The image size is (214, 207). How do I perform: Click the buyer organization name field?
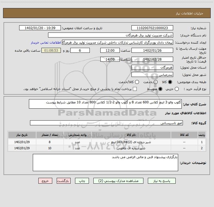point(111,35)
